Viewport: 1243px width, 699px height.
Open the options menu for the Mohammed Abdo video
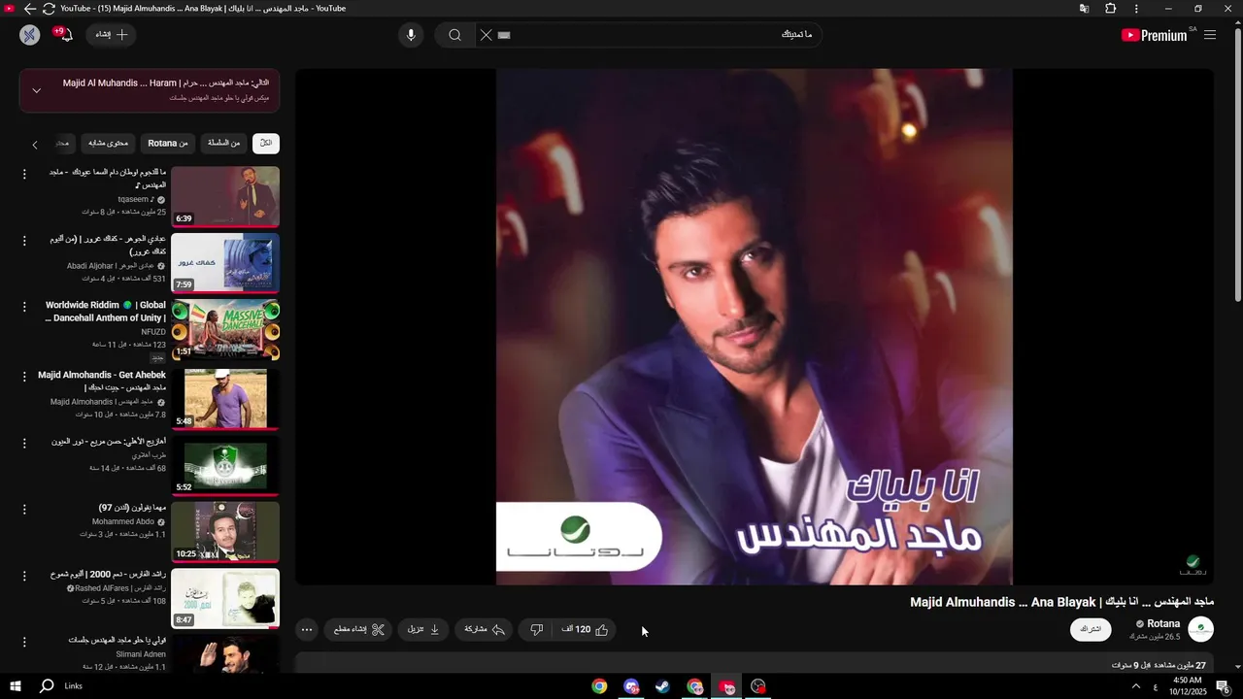tap(24, 509)
